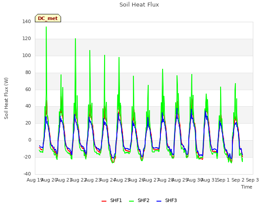Click the 80 y-axis tick label
This screenshot has width=279, height=209.
(x=28, y=73)
